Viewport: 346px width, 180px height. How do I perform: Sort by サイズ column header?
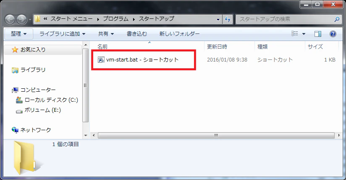click(315, 46)
